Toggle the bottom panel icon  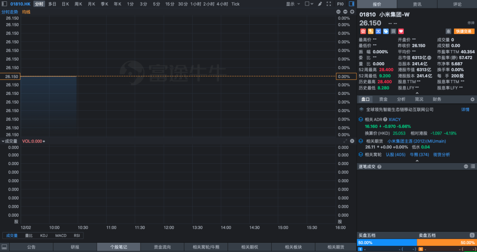tap(4, 247)
